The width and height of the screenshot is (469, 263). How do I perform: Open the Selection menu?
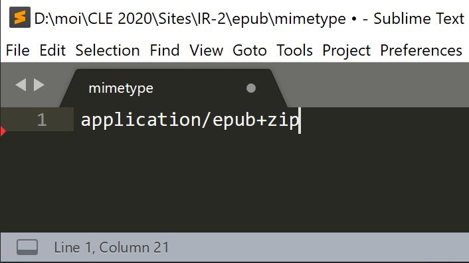[x=108, y=50]
